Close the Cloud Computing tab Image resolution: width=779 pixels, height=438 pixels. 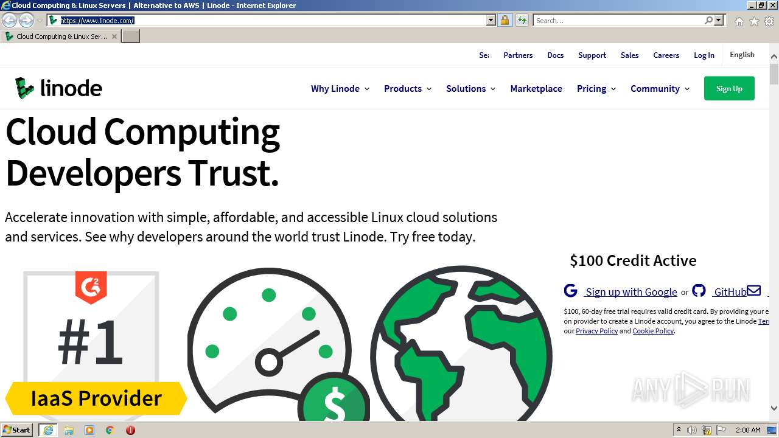pyautogui.click(x=114, y=36)
